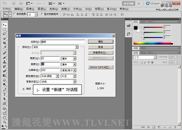
Task: Switch to the Channels panel tab
Action: point(143,53)
